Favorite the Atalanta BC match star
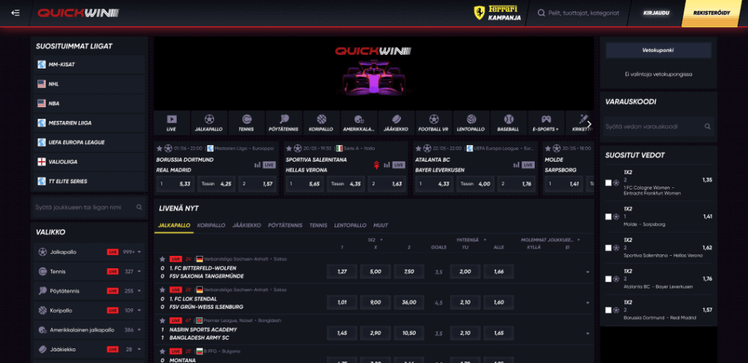The height and width of the screenshot is (363, 748). point(419,149)
